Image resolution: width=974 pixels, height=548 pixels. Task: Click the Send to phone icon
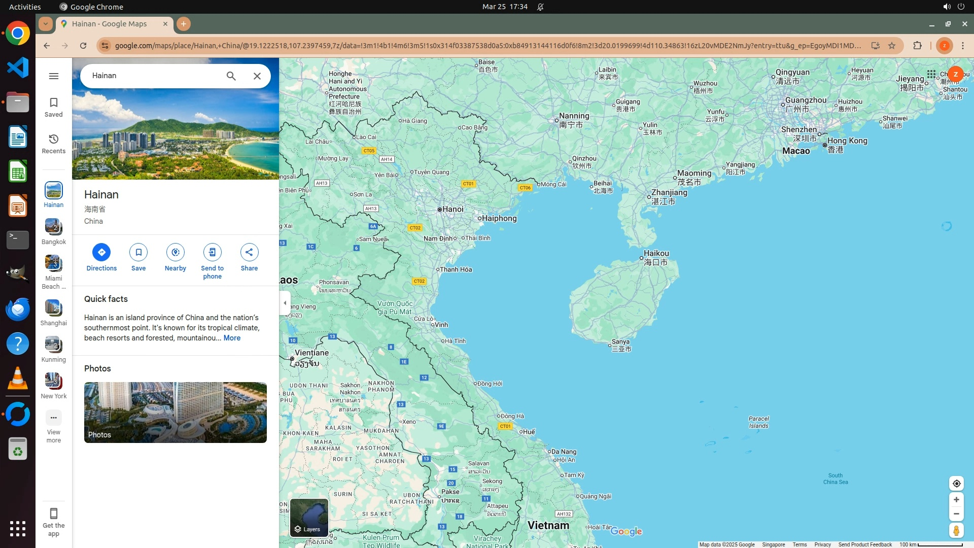[212, 252]
